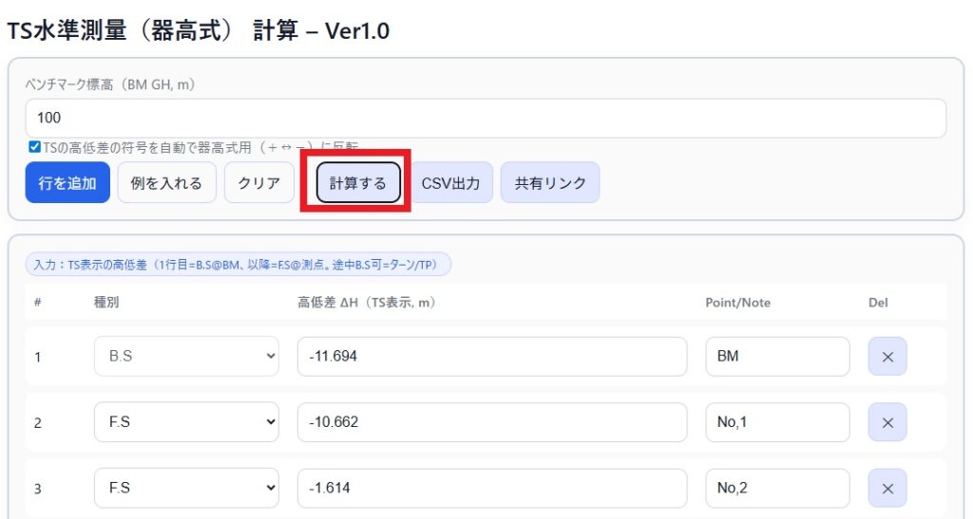Viewport: 973px width, 519px height.
Task: Click the 行を追加 button
Action: 67,183
